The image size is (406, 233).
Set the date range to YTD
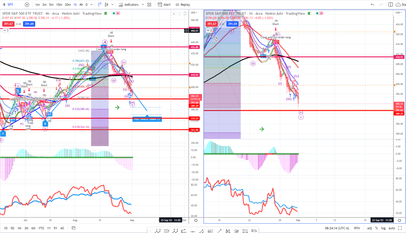tap(41, 228)
